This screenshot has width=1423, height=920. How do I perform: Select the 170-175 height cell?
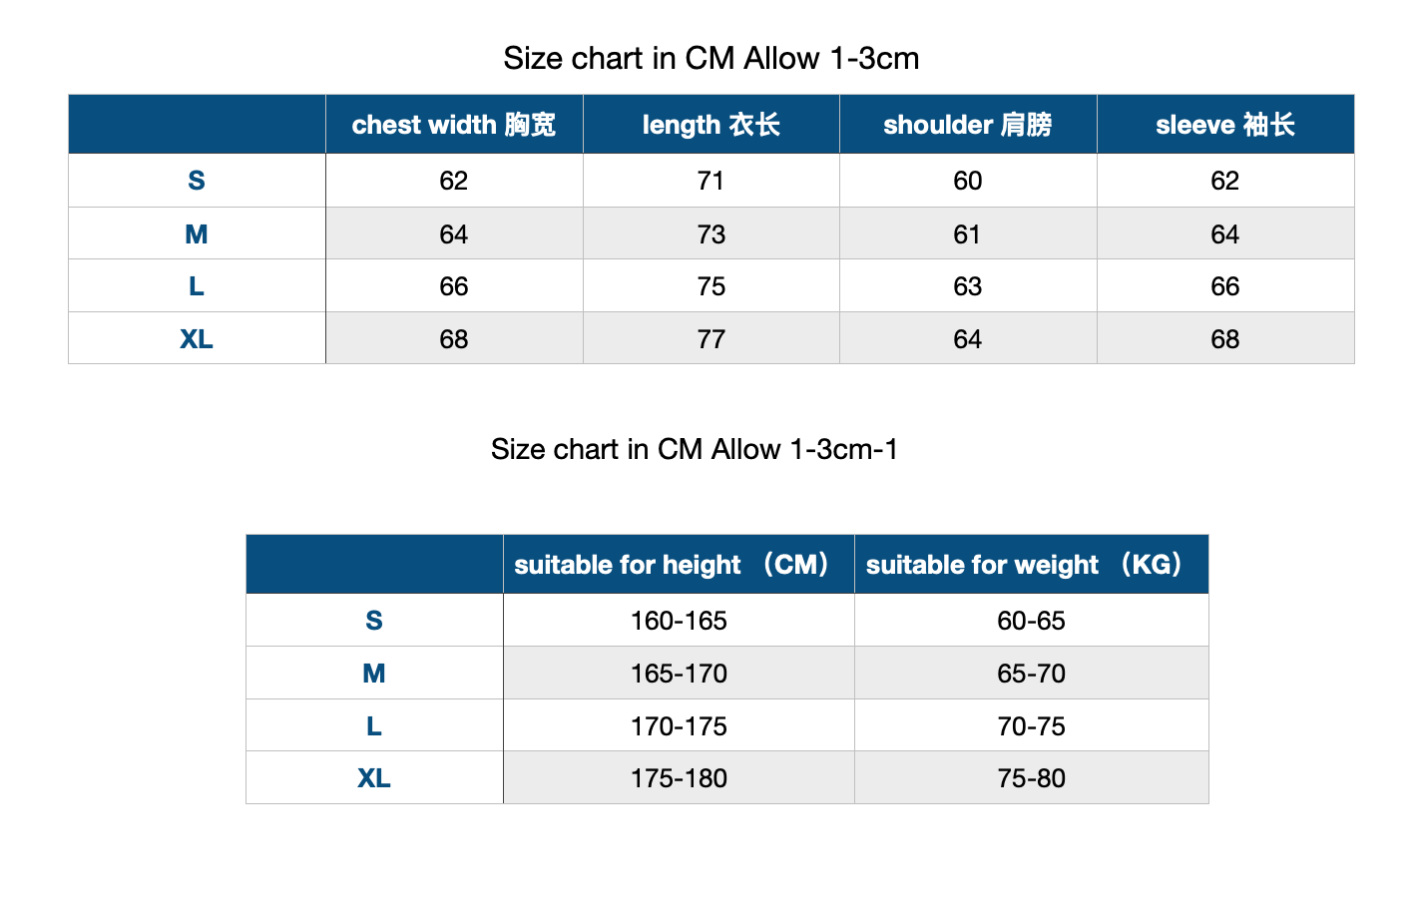(679, 726)
